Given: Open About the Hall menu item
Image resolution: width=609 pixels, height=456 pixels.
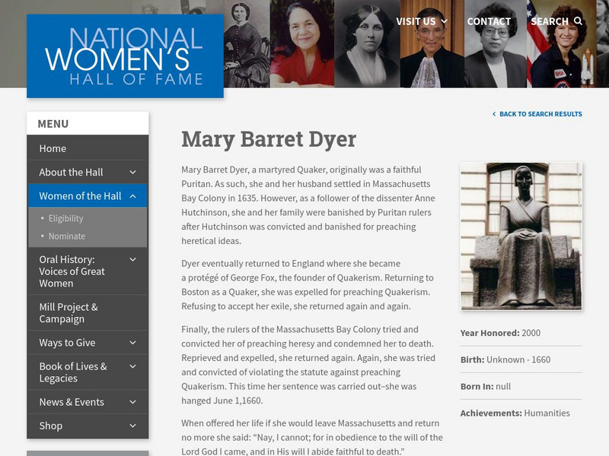Looking at the screenshot, I should tap(71, 173).
